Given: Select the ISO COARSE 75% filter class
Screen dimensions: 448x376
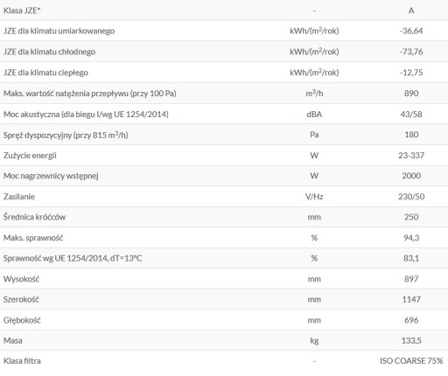Looking at the screenshot, I should click(x=411, y=361).
